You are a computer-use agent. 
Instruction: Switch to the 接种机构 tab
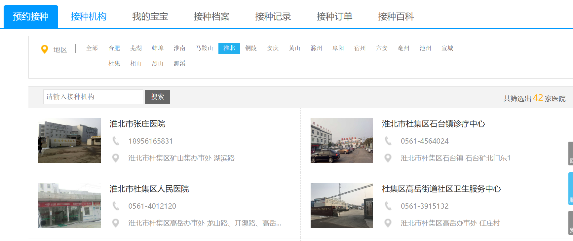point(89,17)
